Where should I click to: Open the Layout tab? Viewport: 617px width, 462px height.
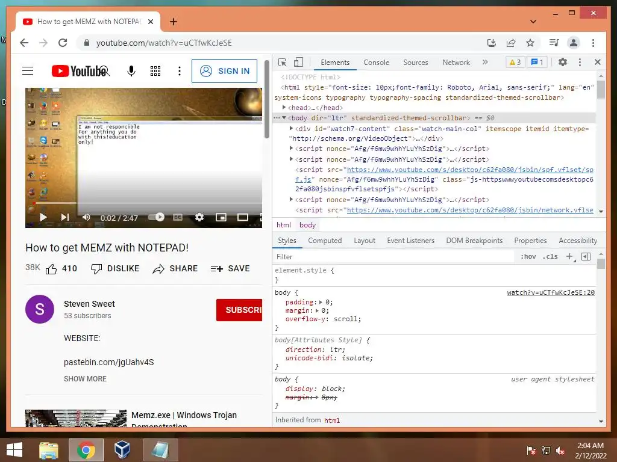tap(365, 241)
